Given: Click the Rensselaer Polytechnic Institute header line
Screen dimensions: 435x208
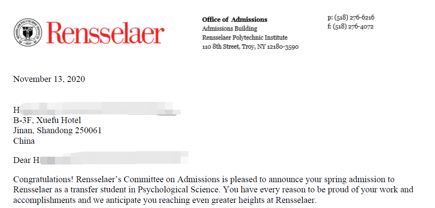Looking at the screenshot, I should [x=245, y=38].
